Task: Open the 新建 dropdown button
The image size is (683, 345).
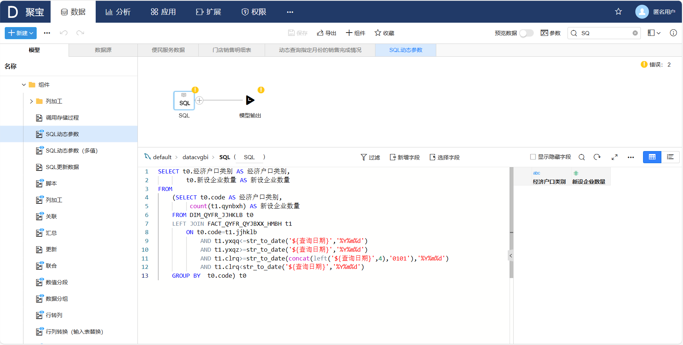Action: (x=21, y=33)
